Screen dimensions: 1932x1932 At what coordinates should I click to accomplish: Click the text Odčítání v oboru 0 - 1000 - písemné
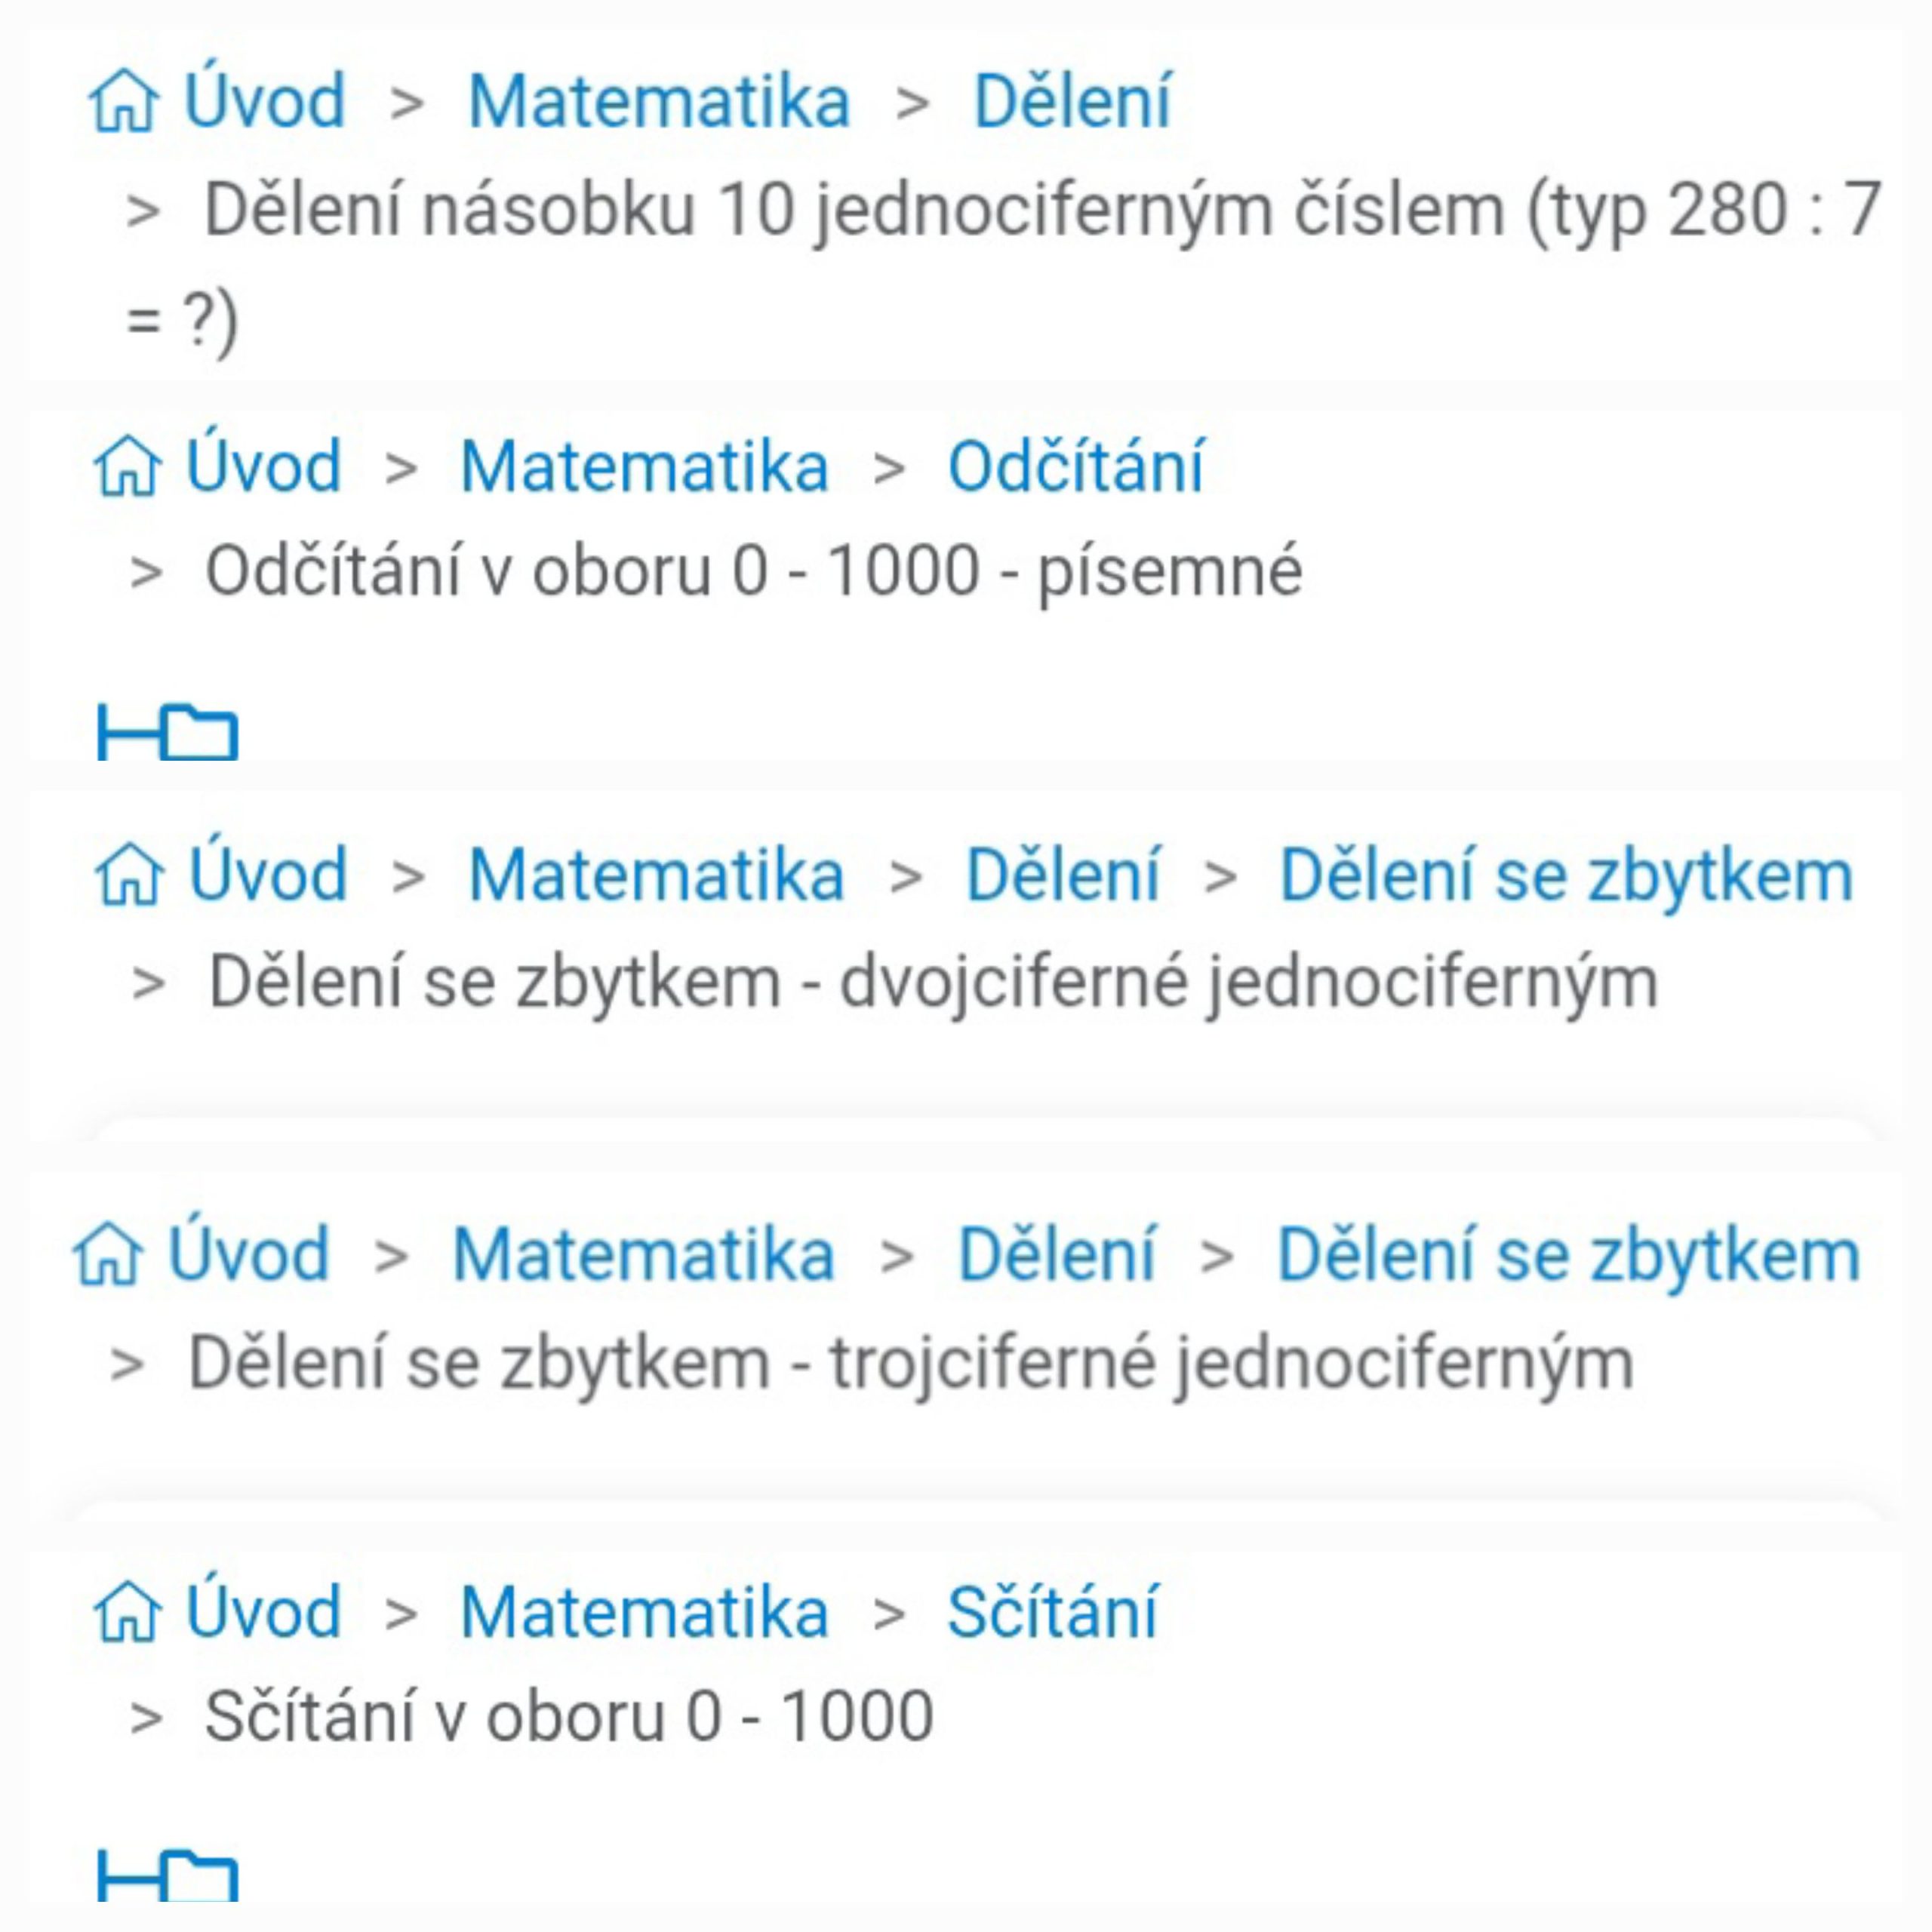tap(754, 571)
